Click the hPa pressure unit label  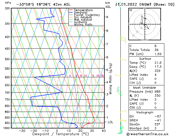pos(8,3)
